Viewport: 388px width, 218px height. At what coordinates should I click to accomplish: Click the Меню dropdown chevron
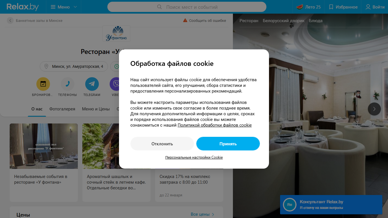tap(75, 7)
